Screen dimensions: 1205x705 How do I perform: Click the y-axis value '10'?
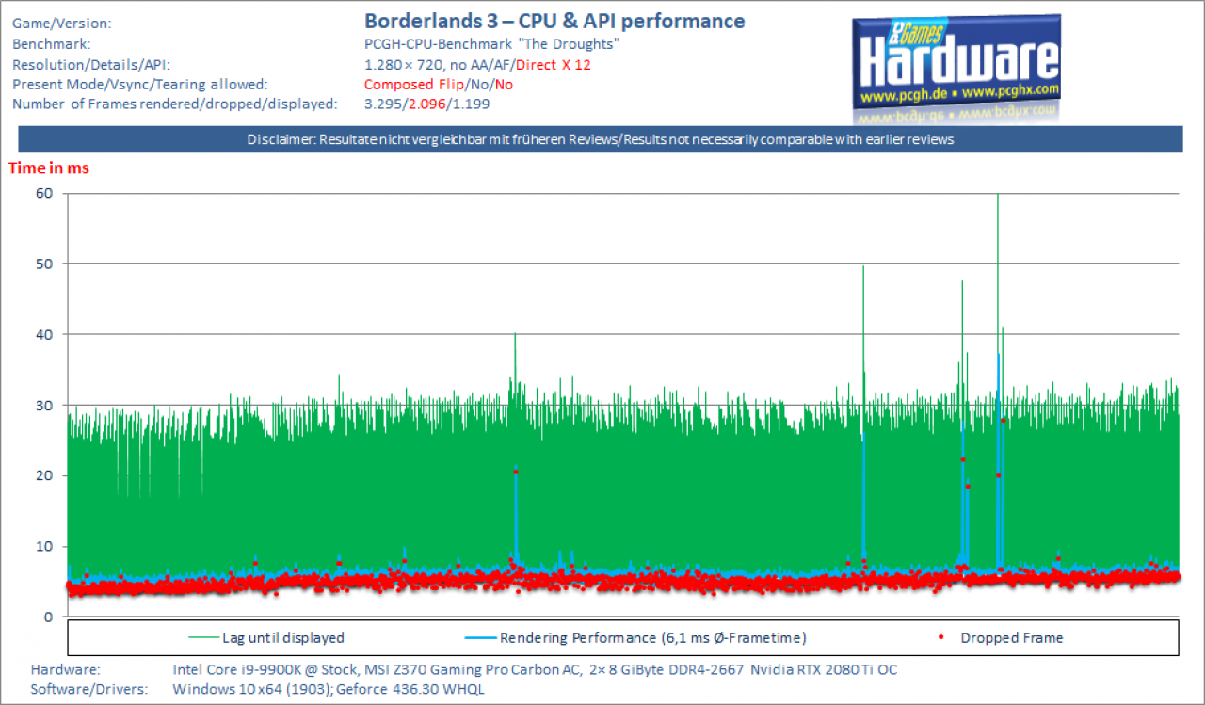pyautogui.click(x=45, y=546)
